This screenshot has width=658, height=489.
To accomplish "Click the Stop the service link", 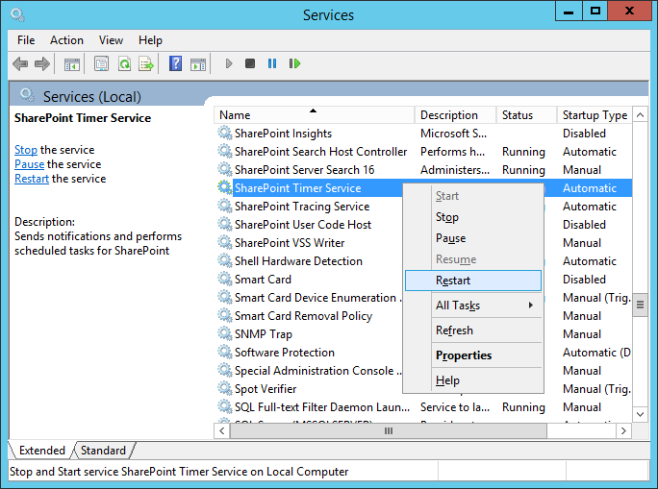I will [x=26, y=150].
